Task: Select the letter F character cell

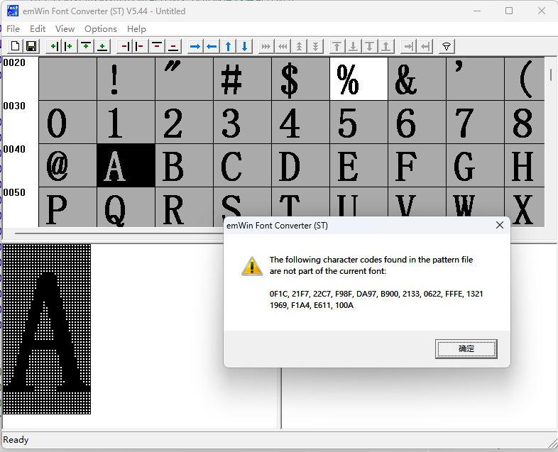Action: 417,166
